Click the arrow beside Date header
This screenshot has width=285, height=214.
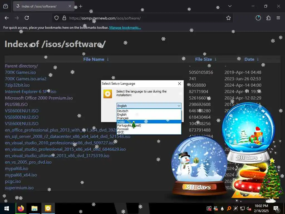point(257,59)
